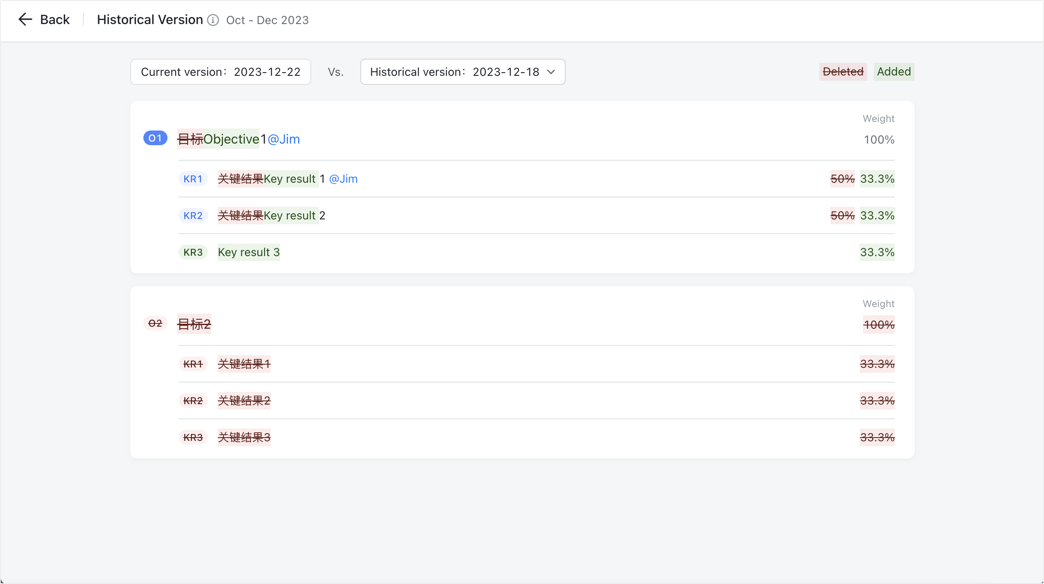This screenshot has width=1044, height=584.
Task: Click the KR2 badge under Objective 1
Action: coord(193,215)
